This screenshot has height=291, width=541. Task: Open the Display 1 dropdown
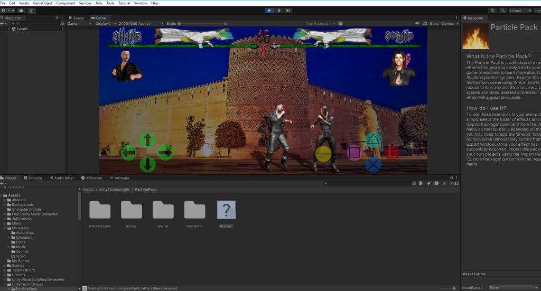pyautogui.click(x=106, y=23)
